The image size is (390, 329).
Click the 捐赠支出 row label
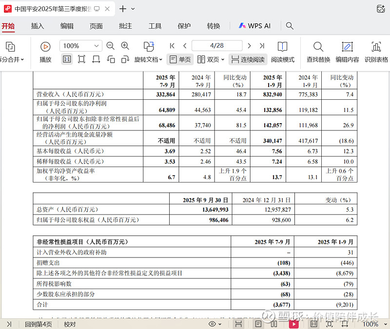48,263
